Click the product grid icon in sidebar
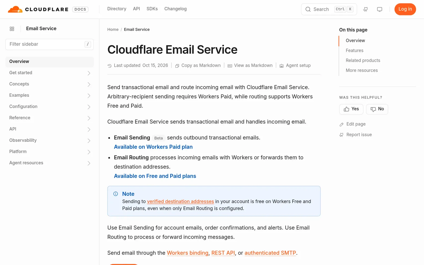 pyautogui.click(x=12, y=29)
